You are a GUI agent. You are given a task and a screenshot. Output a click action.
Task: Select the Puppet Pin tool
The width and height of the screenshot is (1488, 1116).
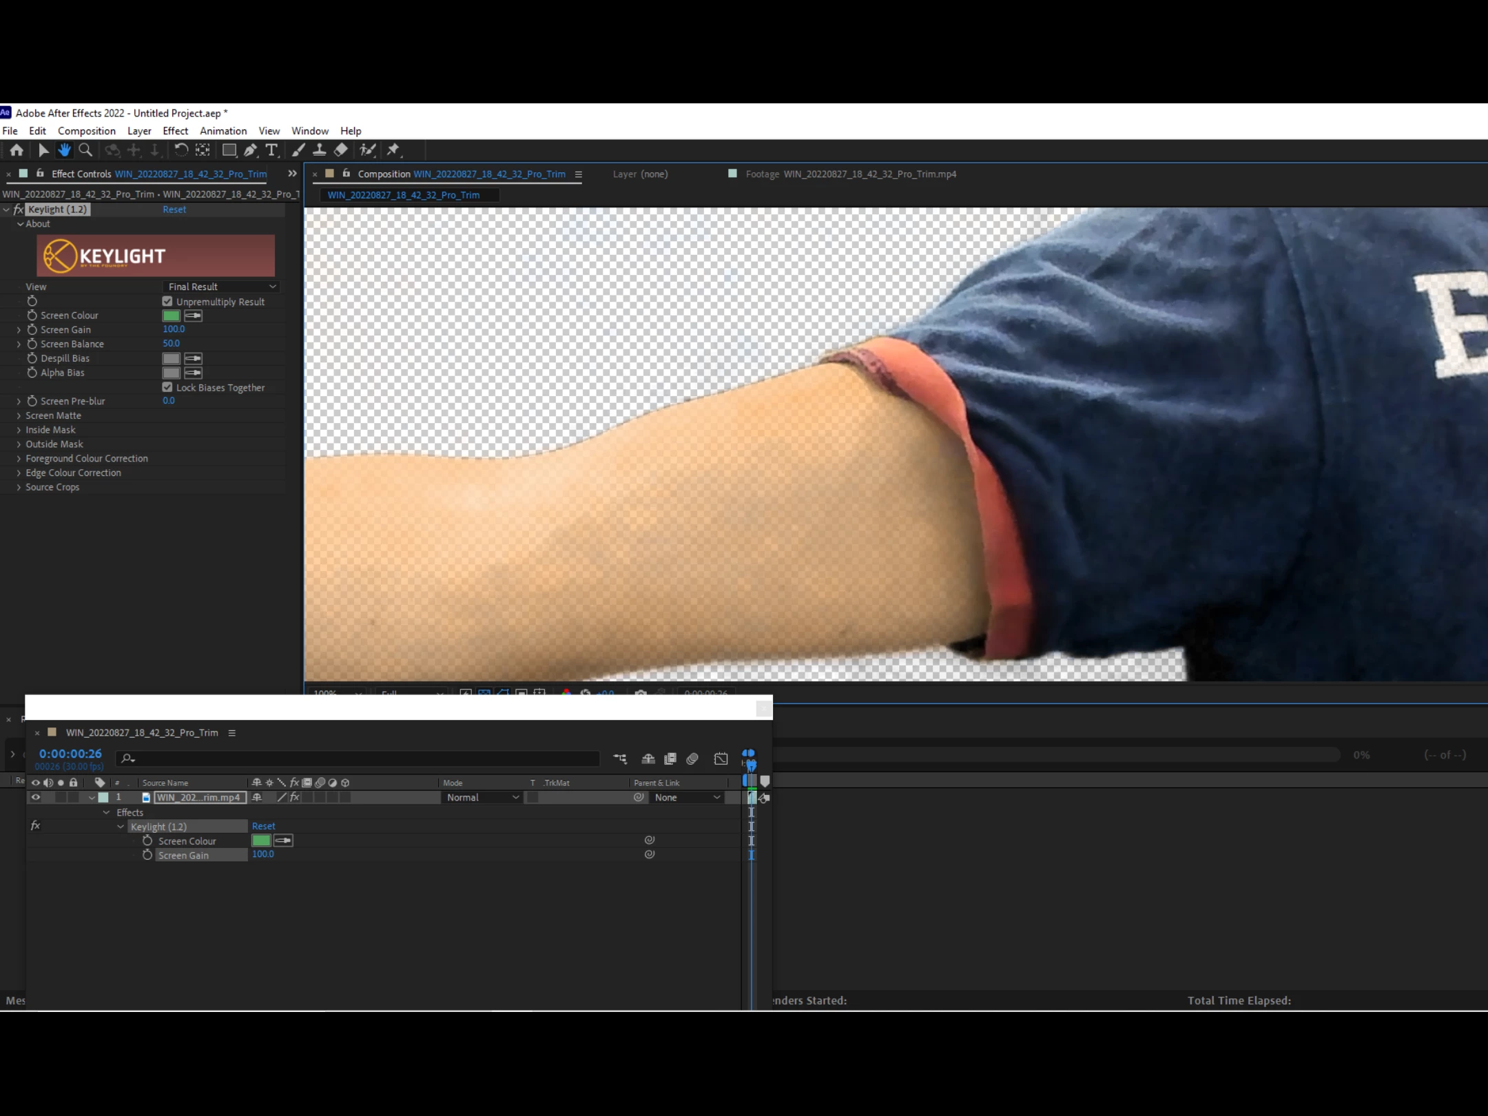[393, 150]
